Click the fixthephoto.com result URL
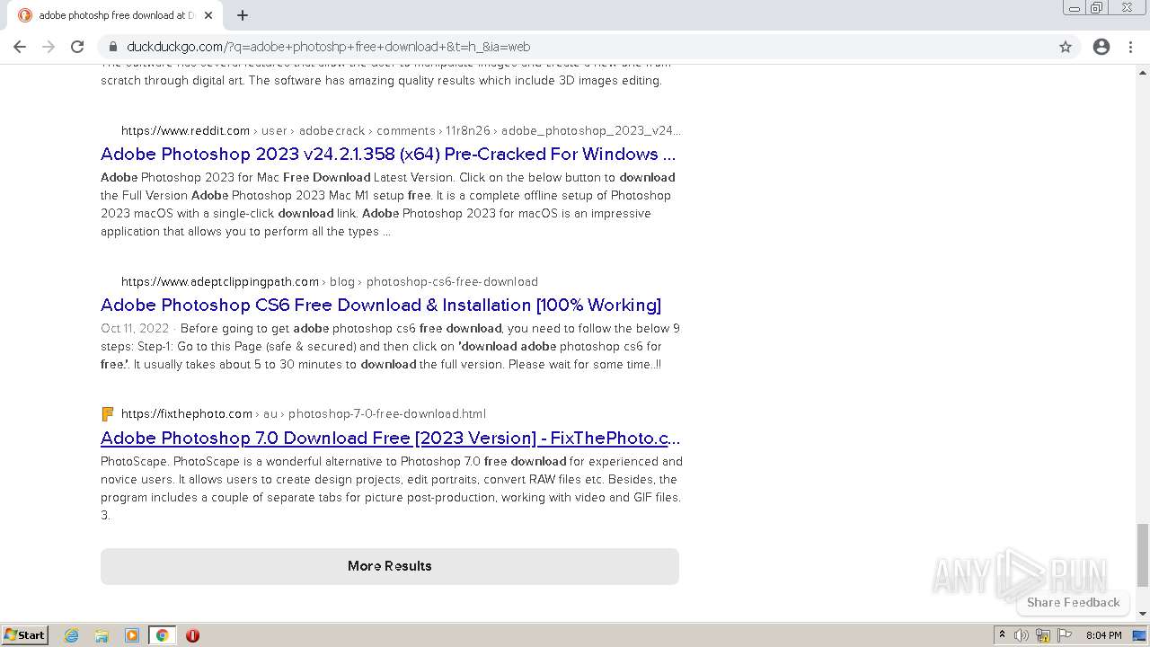Image resolution: width=1150 pixels, height=647 pixels. click(x=187, y=413)
